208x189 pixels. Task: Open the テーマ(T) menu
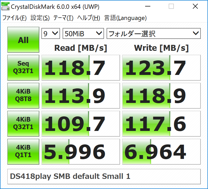tap(63, 18)
